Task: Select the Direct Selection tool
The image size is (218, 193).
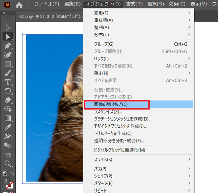Action: pyautogui.click(x=8, y=37)
